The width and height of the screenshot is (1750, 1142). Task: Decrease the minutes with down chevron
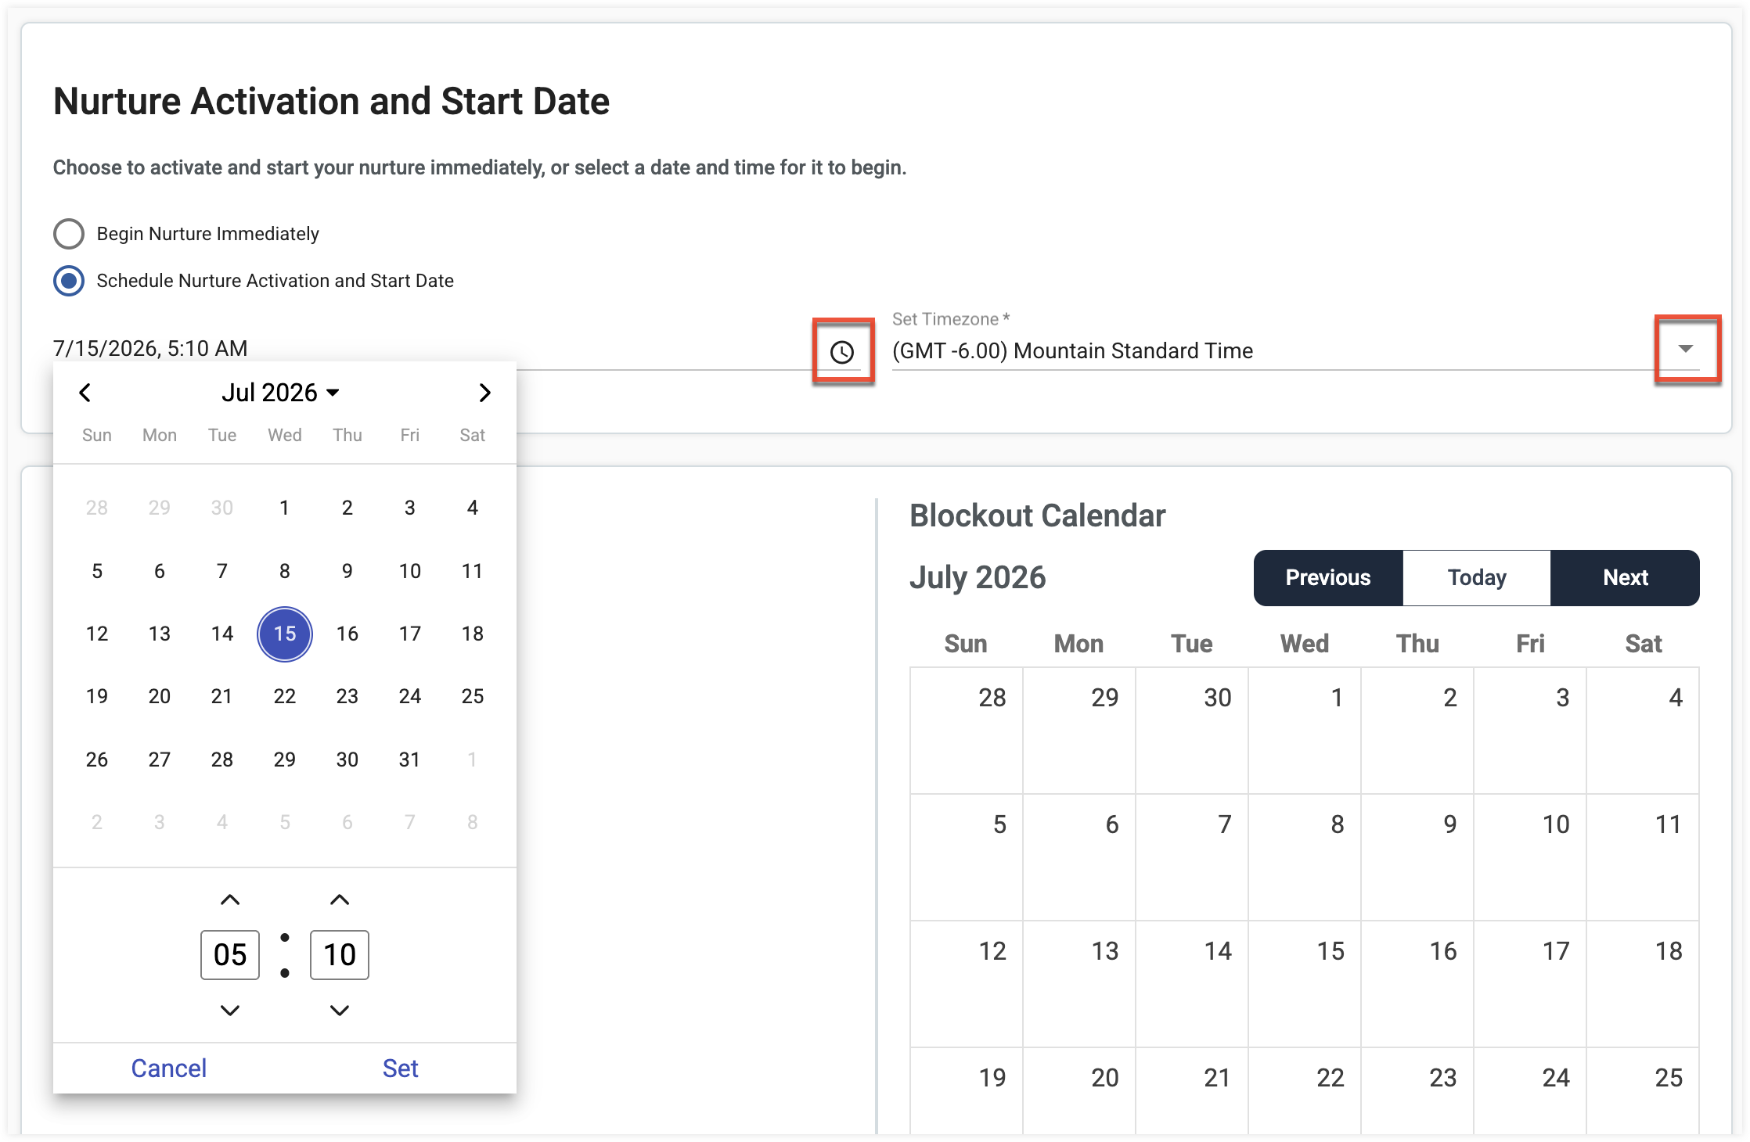tap(340, 1011)
